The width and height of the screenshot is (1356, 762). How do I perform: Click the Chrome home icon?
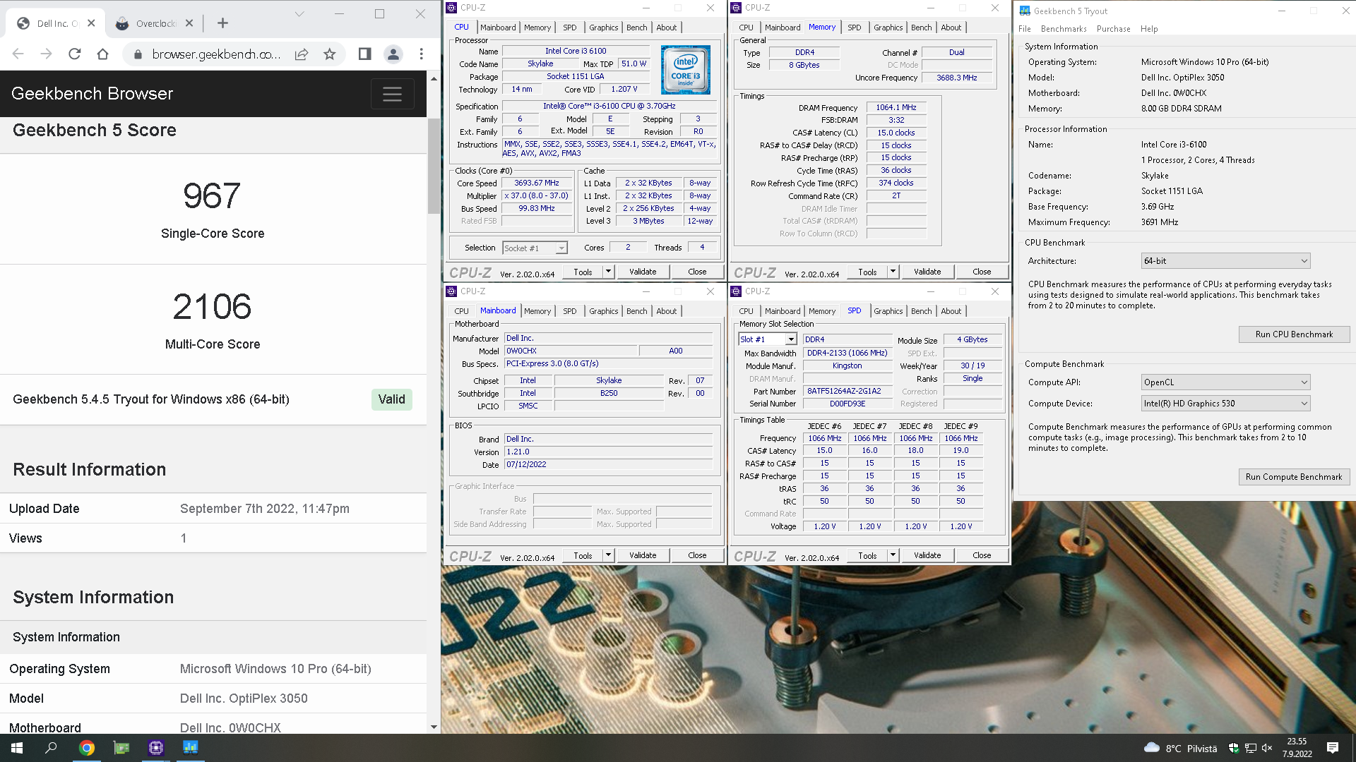pos(103,54)
